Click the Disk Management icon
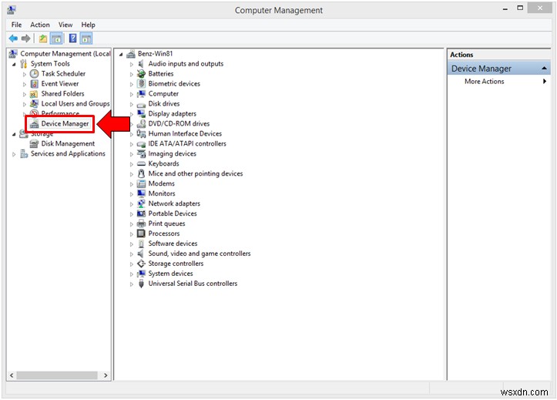This screenshot has height=400, width=557. pos(34,143)
